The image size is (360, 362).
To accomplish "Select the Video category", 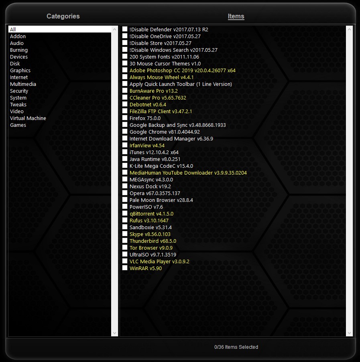I will (x=60, y=111).
